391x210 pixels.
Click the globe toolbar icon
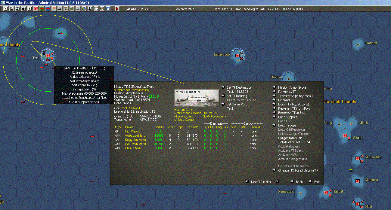tap(84, 9)
